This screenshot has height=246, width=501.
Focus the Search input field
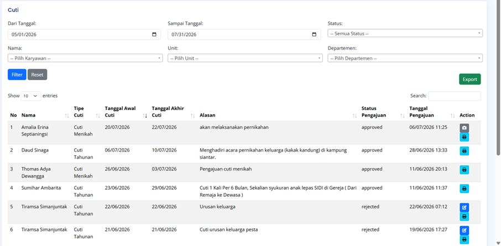tap(455, 96)
